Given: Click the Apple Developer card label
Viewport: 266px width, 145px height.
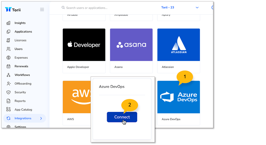Looking at the screenshot, I should 78,67.
